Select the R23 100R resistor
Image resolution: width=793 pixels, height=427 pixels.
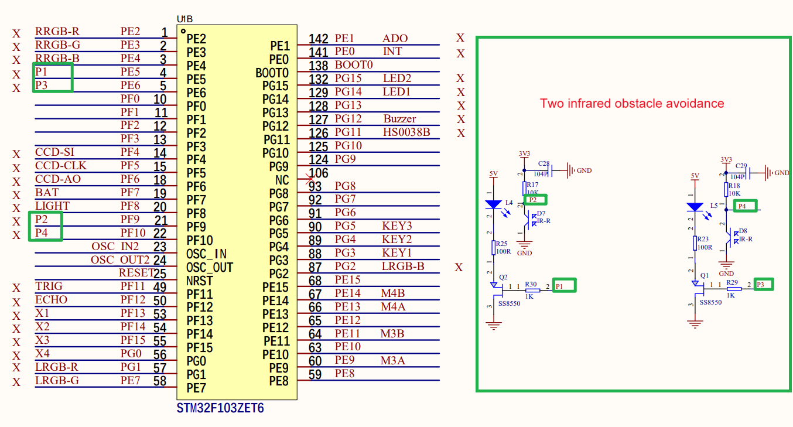695,244
